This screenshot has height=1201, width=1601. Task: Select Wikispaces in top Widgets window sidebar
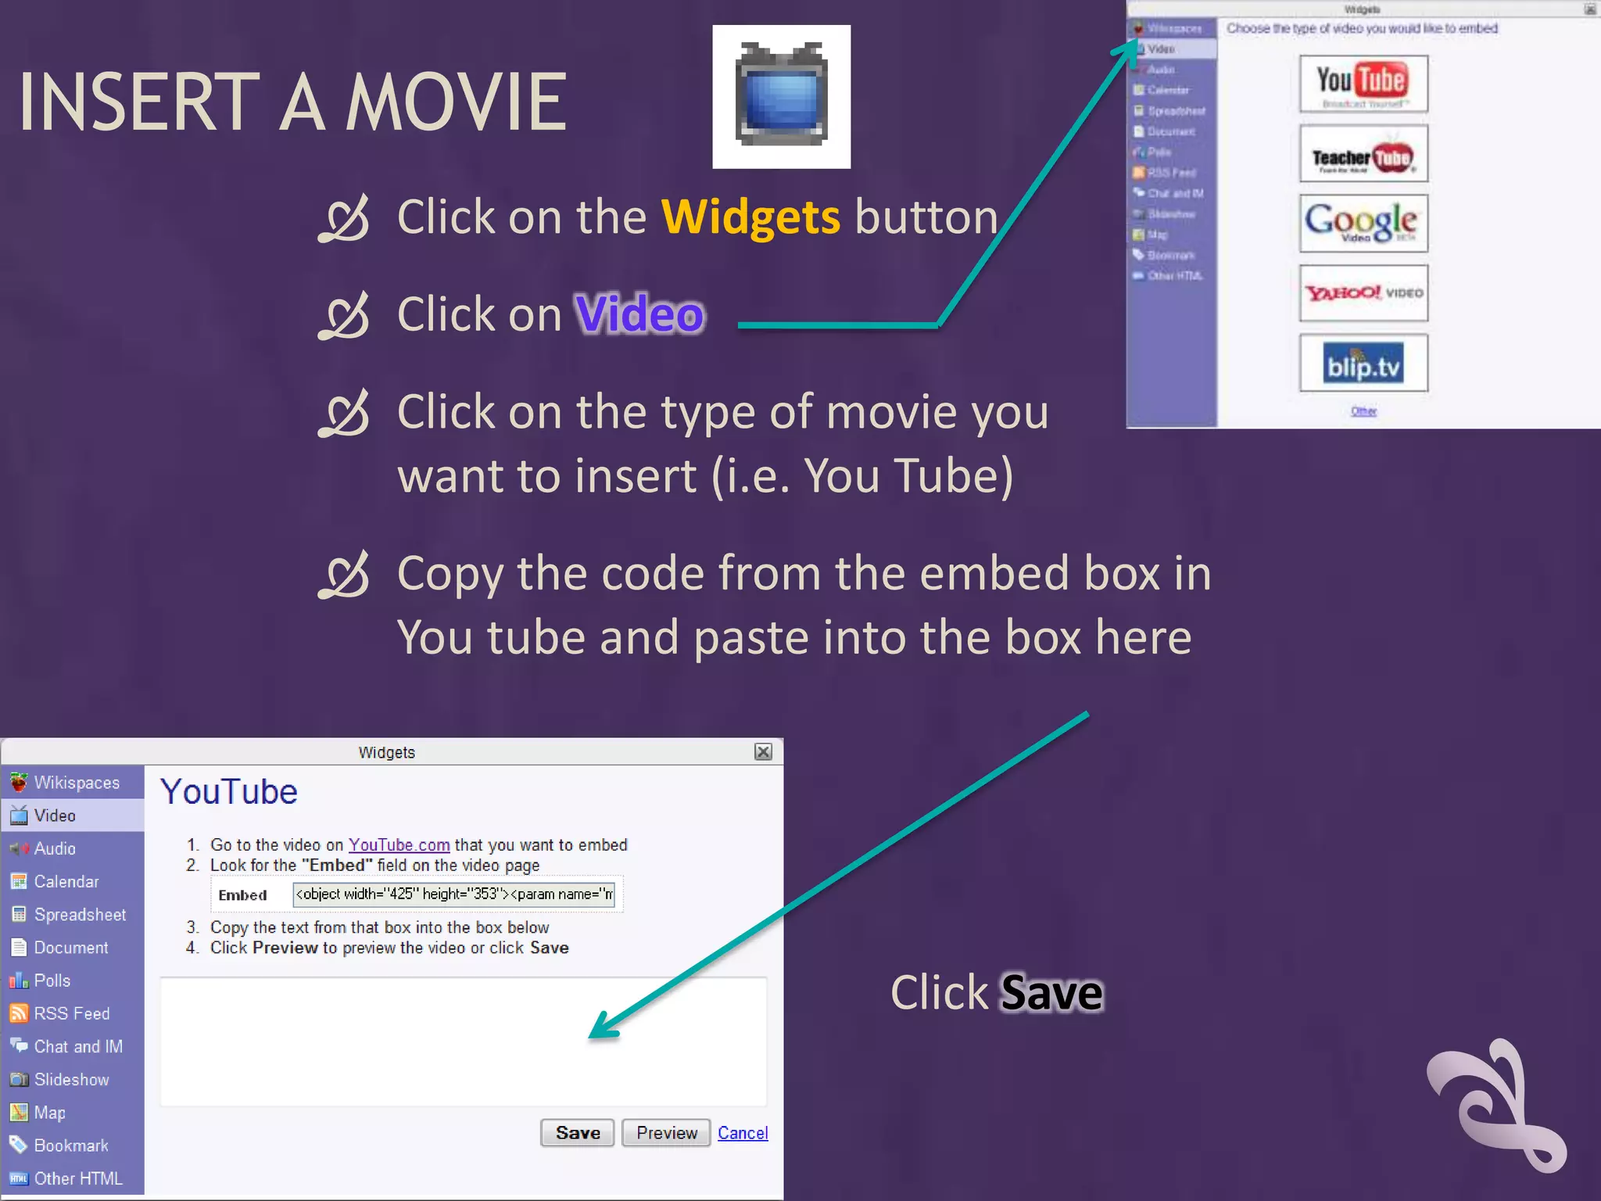[x=1173, y=28]
